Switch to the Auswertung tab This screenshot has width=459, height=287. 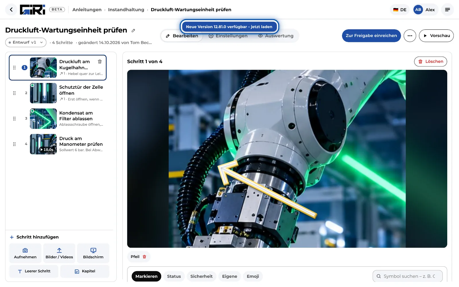click(x=276, y=36)
